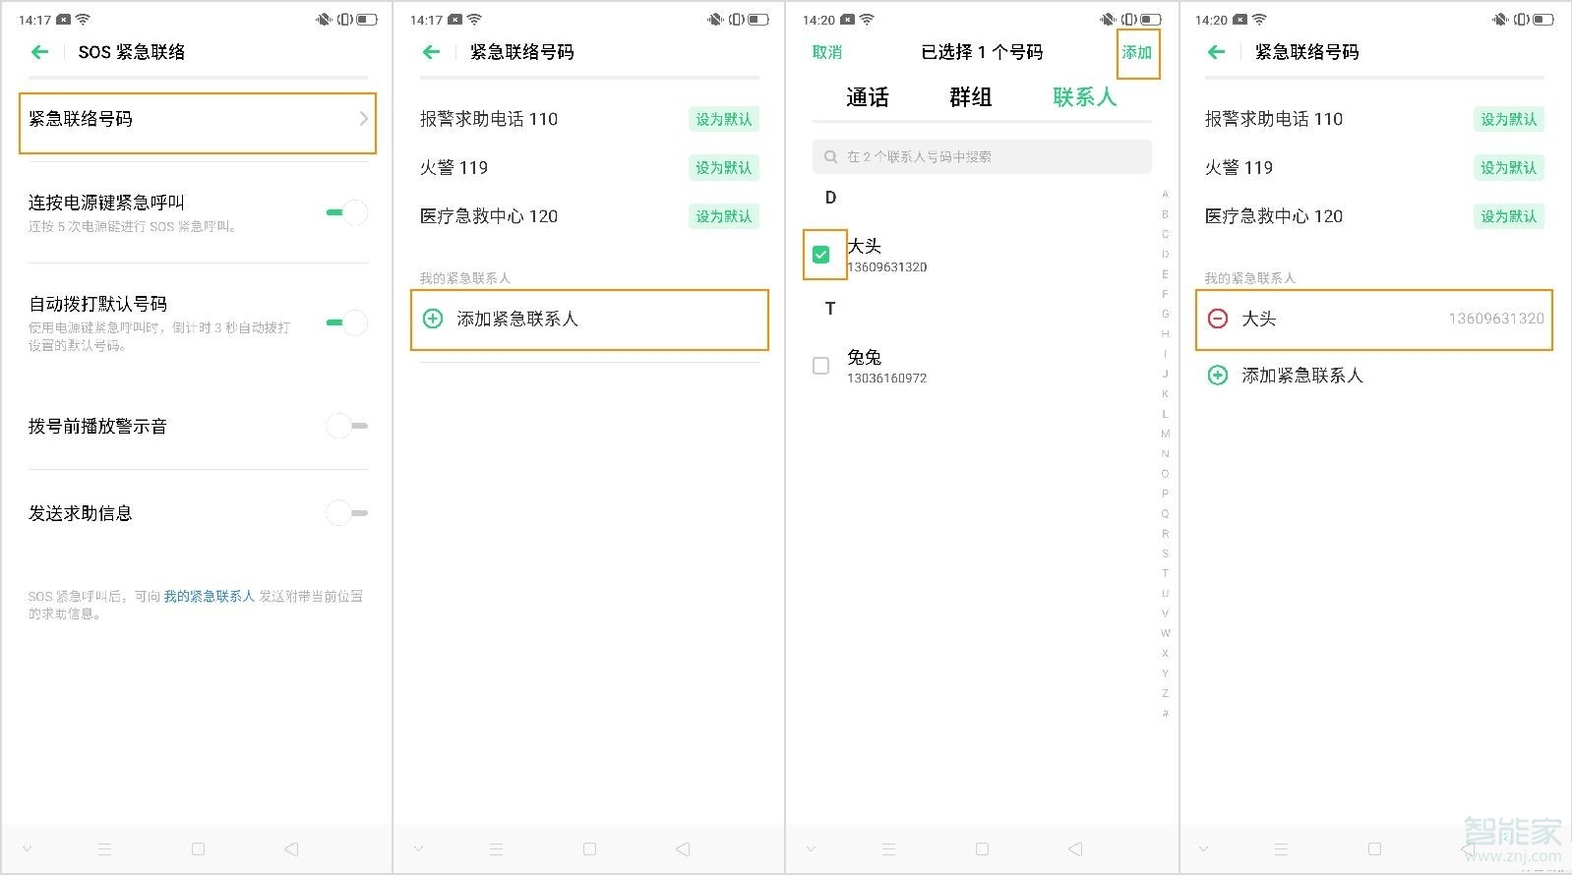Switch to 通话 tab
Screen dimensions: 1572x875
click(868, 97)
